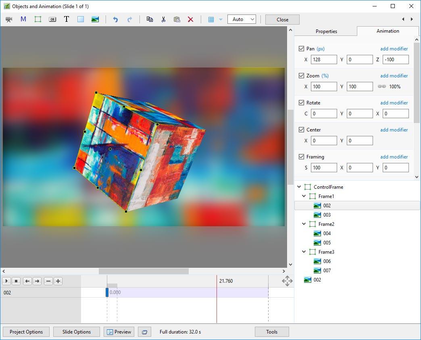421x340 pixels.
Task: Click the Add Image icon in toolbar
Action: (95, 19)
